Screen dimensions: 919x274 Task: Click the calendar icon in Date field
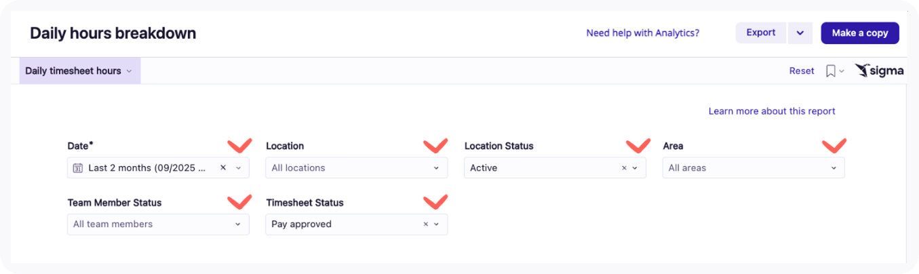tap(78, 168)
